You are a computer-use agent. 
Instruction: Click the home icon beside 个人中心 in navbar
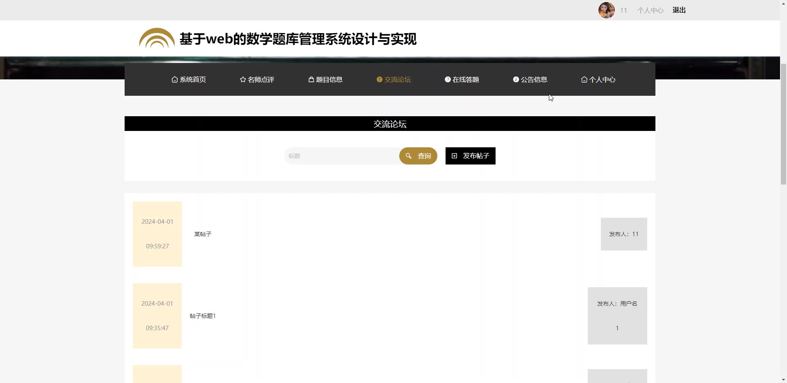[x=584, y=79]
